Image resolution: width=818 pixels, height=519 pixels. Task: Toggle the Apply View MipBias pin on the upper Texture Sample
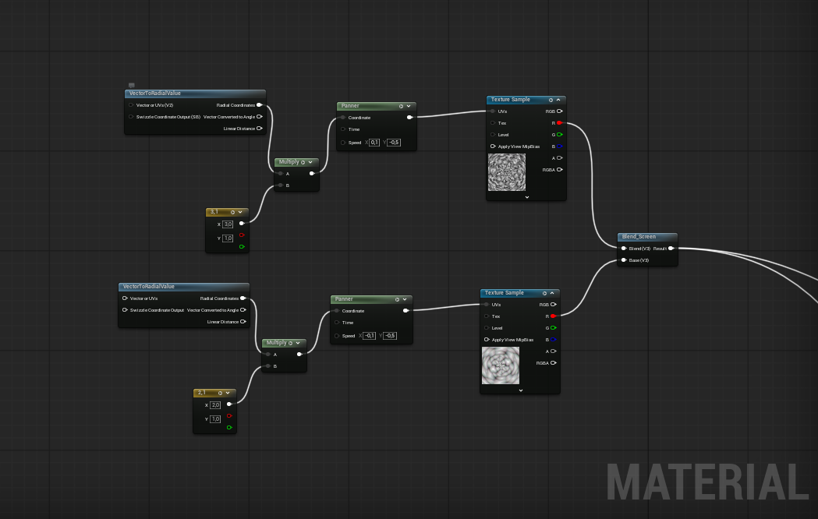[493, 147]
